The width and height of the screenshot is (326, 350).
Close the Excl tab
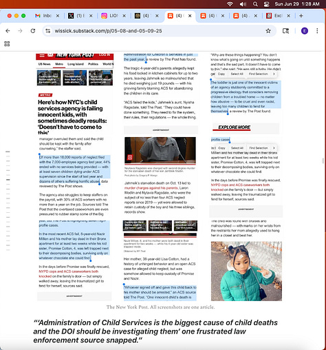coord(289,16)
